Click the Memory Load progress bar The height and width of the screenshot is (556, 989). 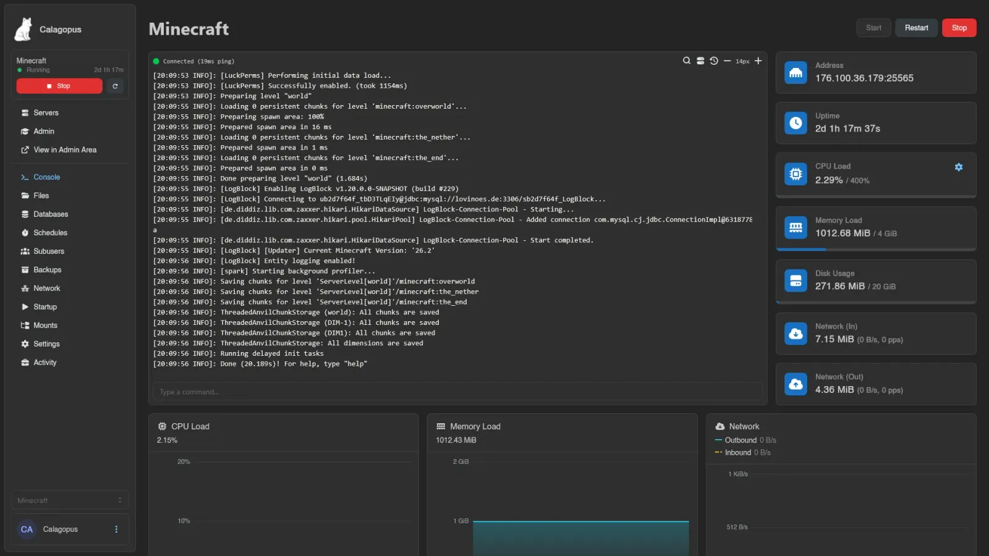[876, 250]
